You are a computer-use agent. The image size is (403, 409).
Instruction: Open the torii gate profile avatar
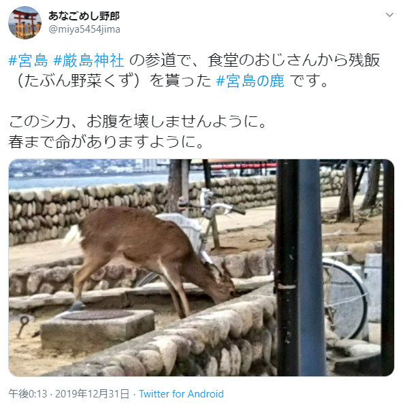25,22
